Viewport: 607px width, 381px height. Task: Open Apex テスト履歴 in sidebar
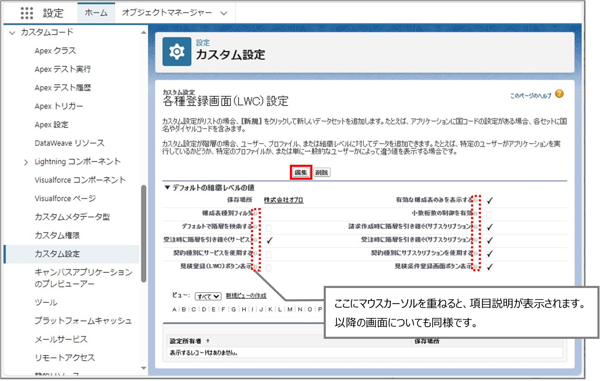(63, 88)
